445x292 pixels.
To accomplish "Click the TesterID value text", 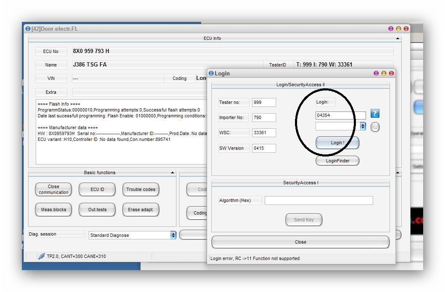I will coord(324,64).
